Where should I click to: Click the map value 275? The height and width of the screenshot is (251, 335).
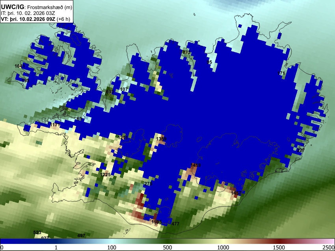point(148,184)
